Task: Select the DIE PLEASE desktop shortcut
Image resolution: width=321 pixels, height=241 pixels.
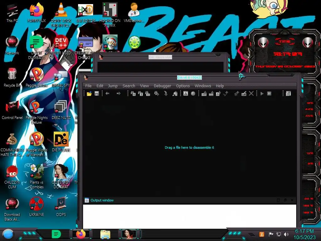Action: (61, 142)
